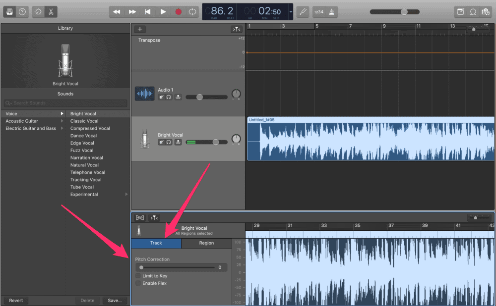Switch to the Region tab
This screenshot has height=306, width=496.
click(x=206, y=243)
